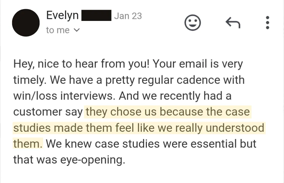Click the words "customer say"

(x=48, y=112)
